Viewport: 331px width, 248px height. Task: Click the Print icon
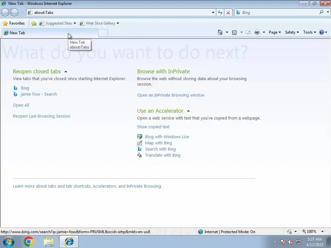(x=257, y=32)
